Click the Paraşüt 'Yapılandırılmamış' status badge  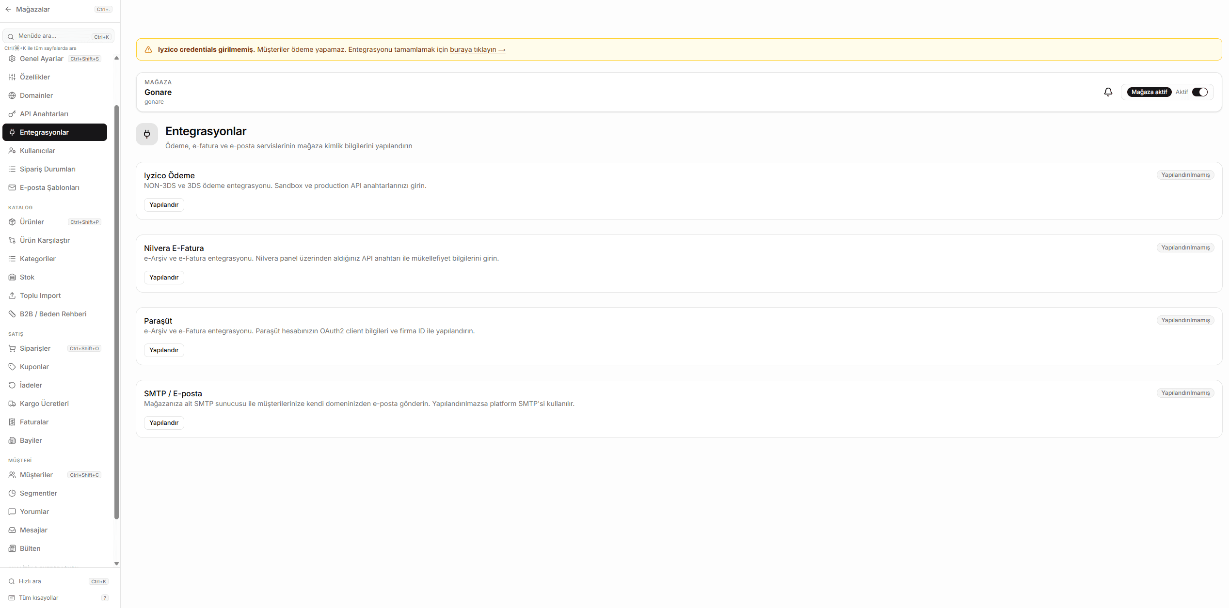1185,320
